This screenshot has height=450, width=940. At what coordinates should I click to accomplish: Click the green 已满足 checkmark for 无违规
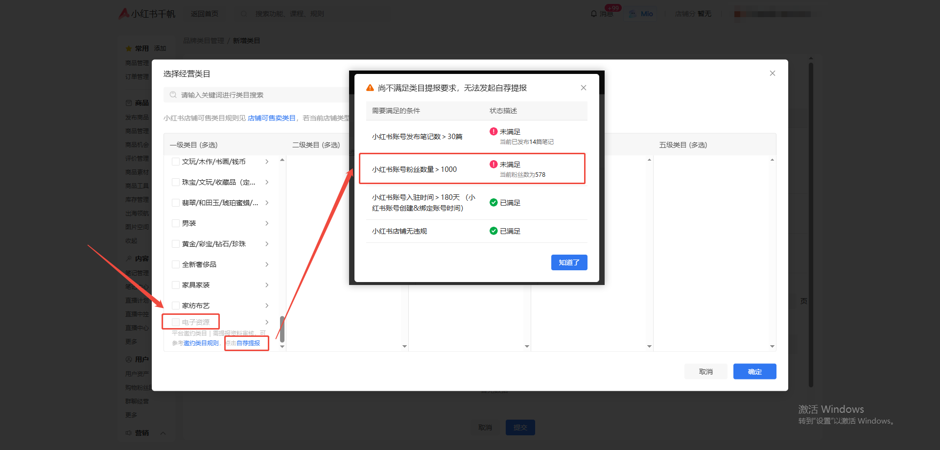[x=493, y=231]
